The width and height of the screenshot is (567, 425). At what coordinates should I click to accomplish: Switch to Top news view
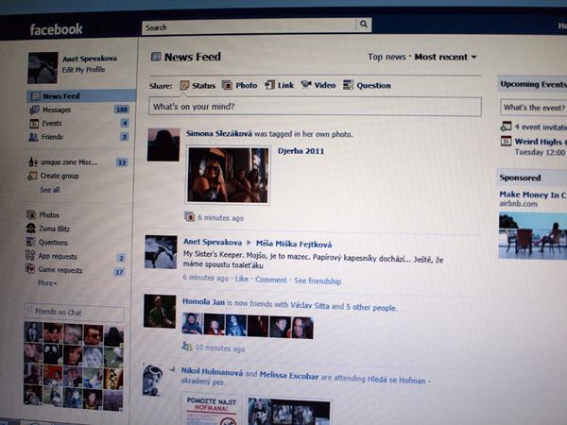click(x=387, y=57)
